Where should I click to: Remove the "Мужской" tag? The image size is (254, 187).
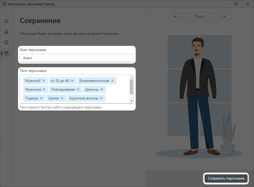(x=43, y=80)
